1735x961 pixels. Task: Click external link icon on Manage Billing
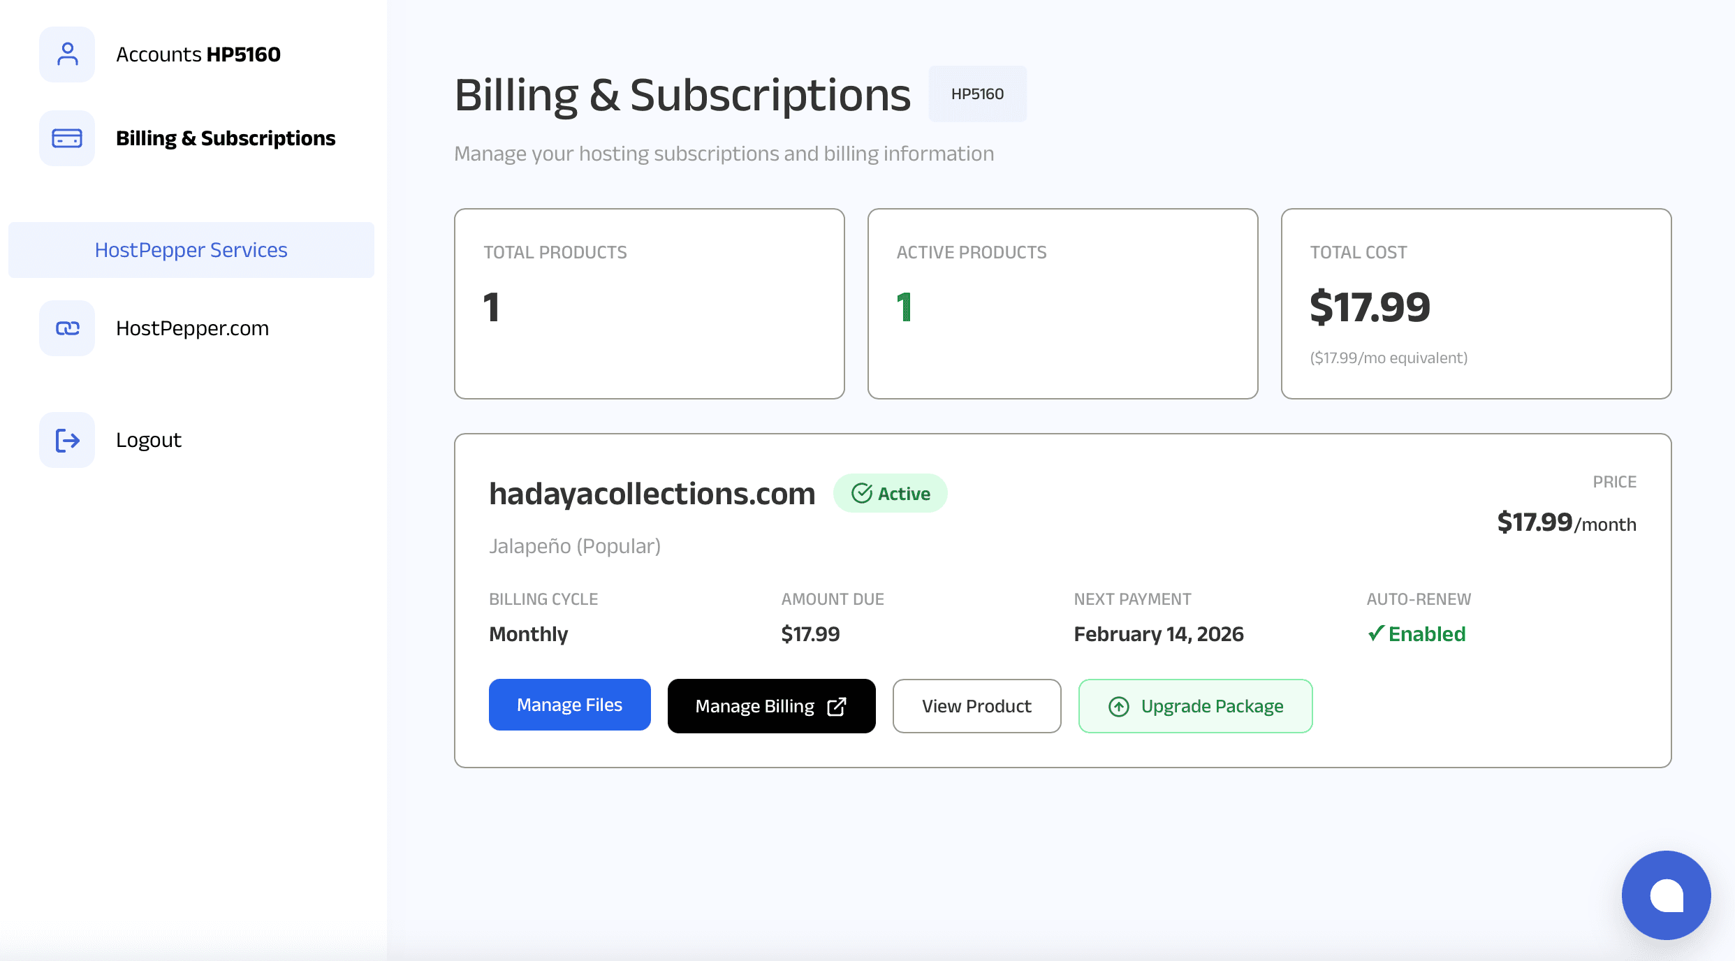click(837, 707)
